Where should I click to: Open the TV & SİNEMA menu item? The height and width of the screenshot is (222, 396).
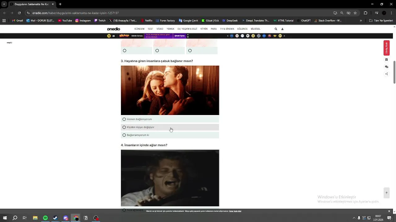(x=227, y=29)
